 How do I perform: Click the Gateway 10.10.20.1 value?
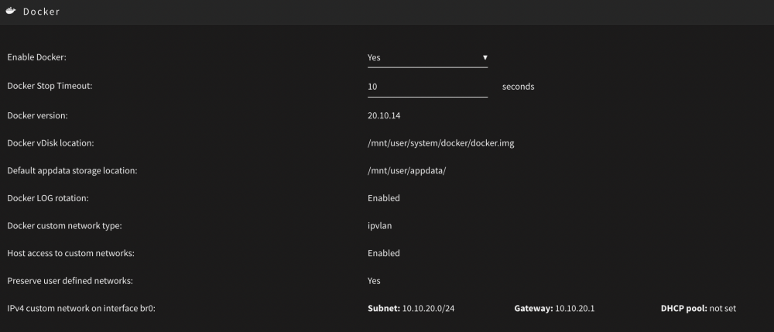554,309
